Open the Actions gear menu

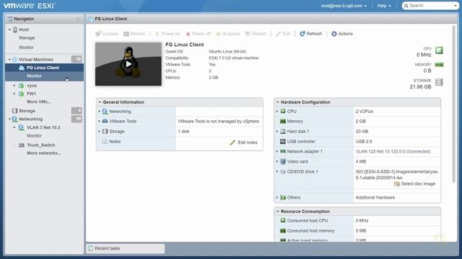point(341,34)
